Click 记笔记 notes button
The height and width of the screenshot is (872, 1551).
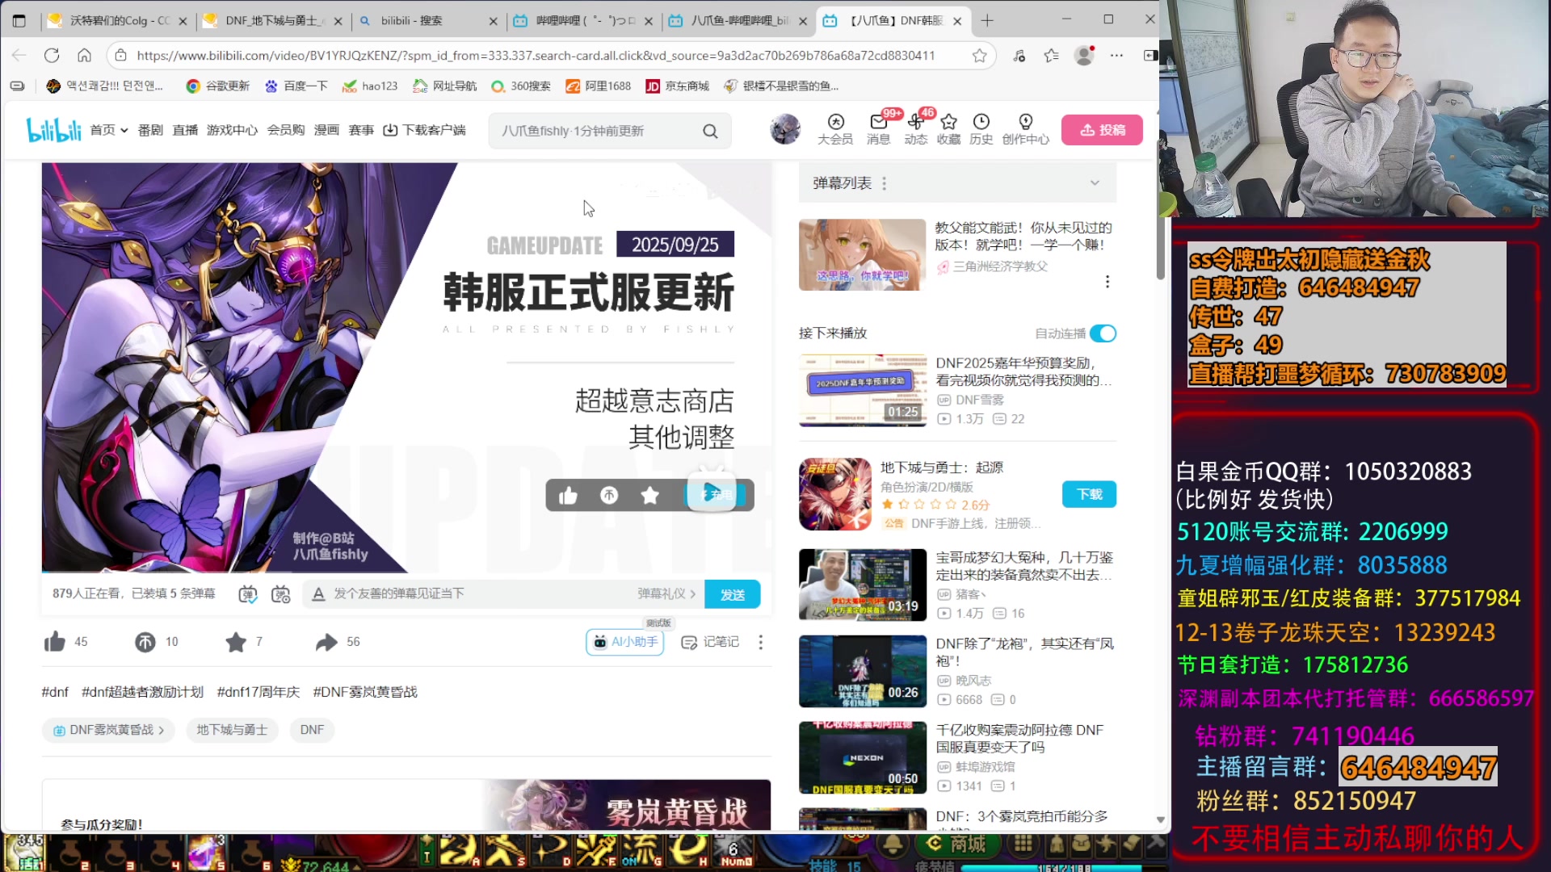tap(710, 642)
